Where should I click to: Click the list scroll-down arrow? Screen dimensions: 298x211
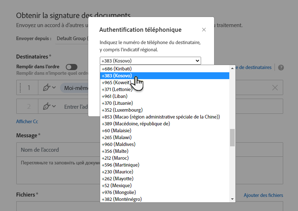[x=232, y=199]
